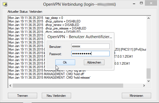The image size is (159, 103).
Task: Focus the Benutzer username field
Action: [90, 46]
